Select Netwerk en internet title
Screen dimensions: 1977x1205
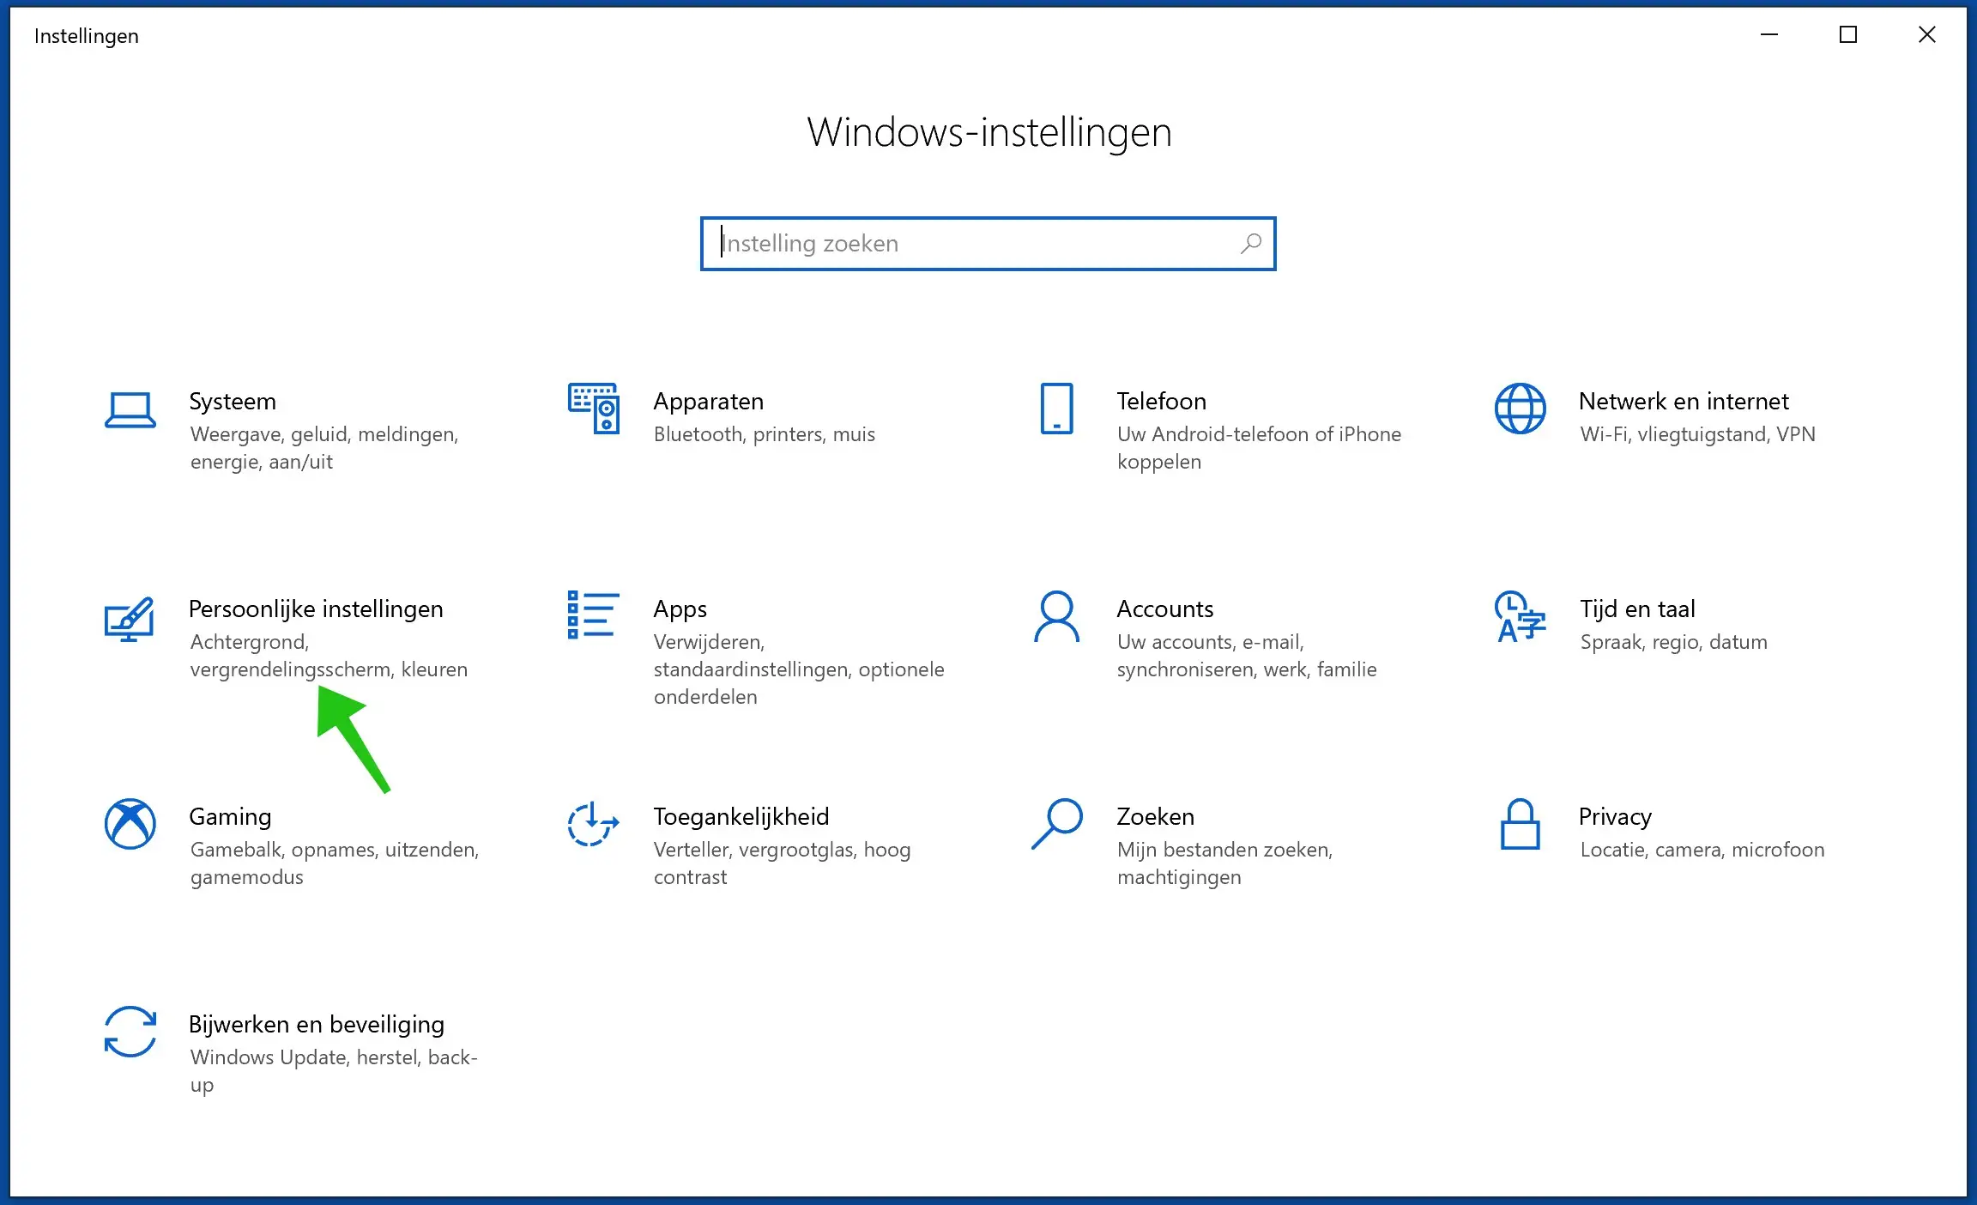[1684, 402]
